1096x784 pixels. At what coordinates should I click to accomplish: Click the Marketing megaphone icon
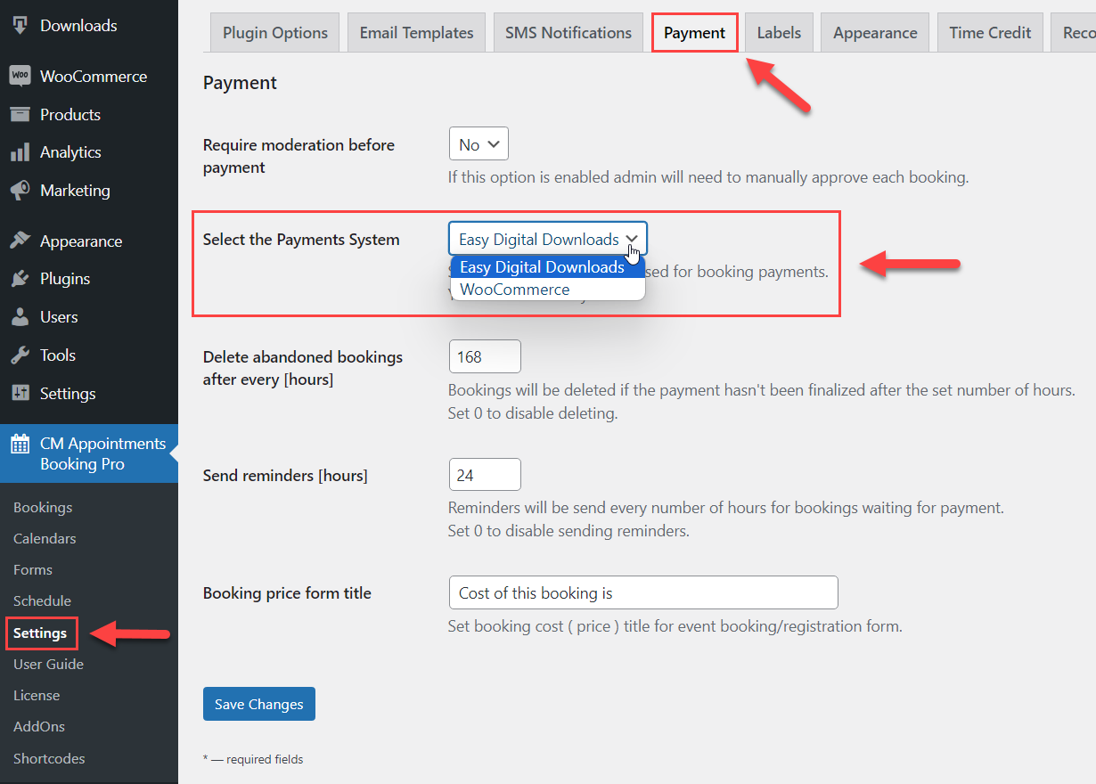pyautogui.click(x=20, y=191)
